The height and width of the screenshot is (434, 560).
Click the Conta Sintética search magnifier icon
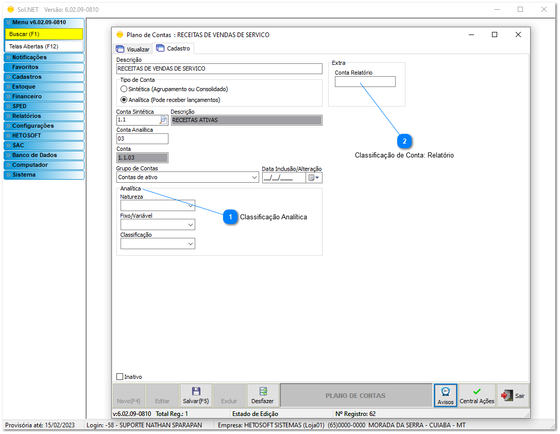pos(163,120)
